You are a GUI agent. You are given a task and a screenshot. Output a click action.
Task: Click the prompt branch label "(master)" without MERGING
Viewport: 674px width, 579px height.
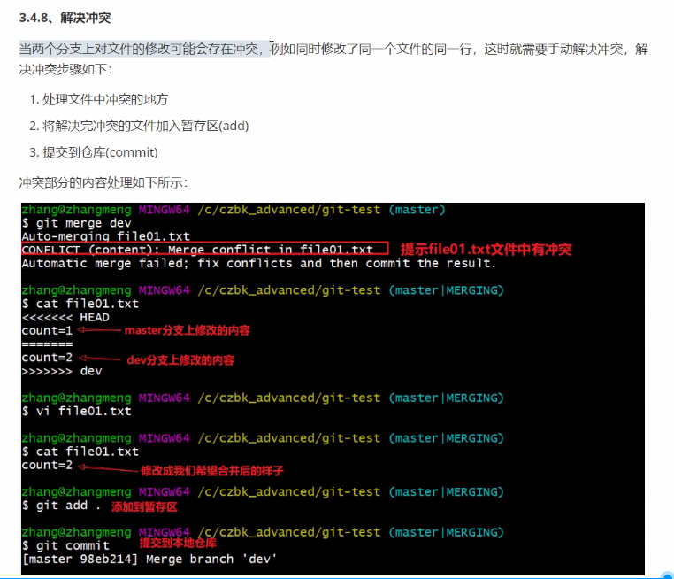[x=417, y=210]
